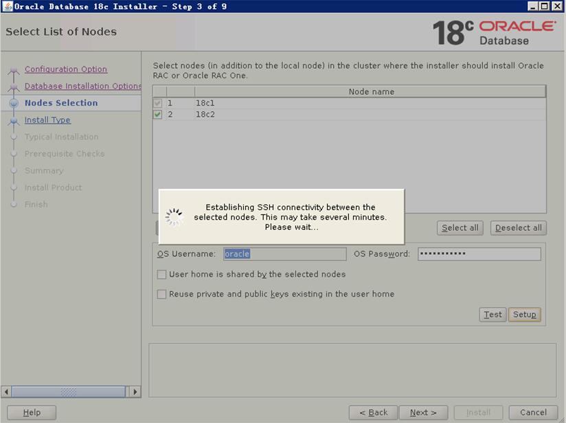Close the installer window

[x=557, y=6]
